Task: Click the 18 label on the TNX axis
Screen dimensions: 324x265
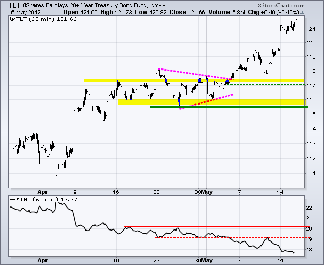Action: coord(309,250)
